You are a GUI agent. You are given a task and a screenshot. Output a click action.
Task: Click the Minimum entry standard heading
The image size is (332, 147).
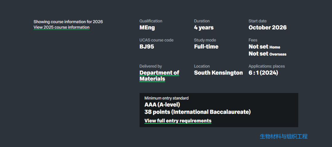[166, 98]
